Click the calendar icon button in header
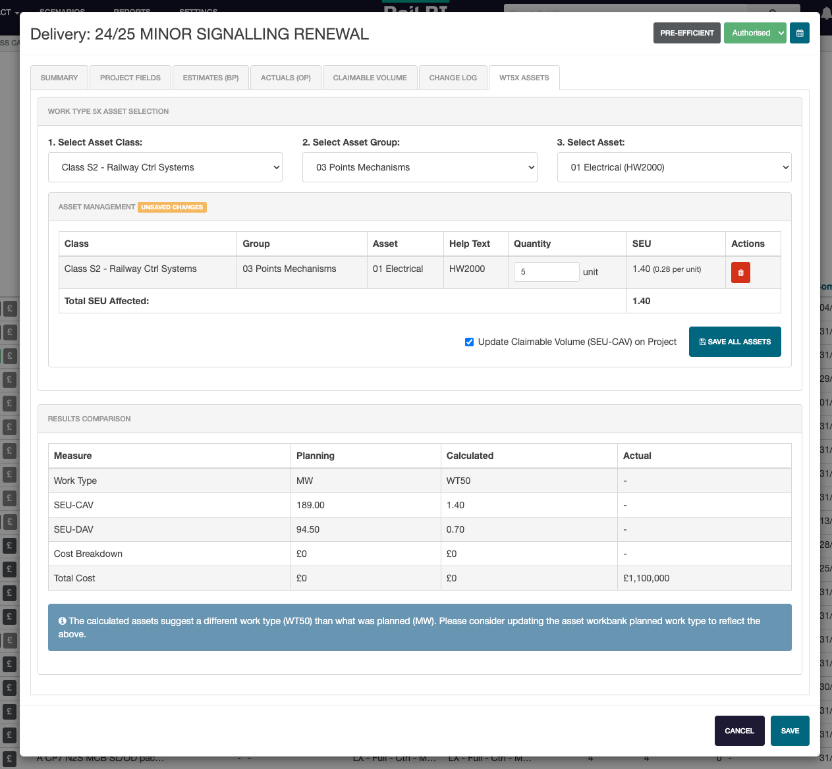The image size is (832, 769). pyautogui.click(x=800, y=33)
